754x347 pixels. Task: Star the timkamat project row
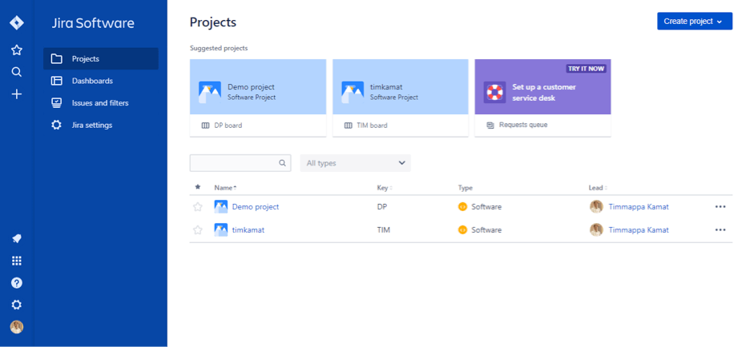click(x=198, y=230)
